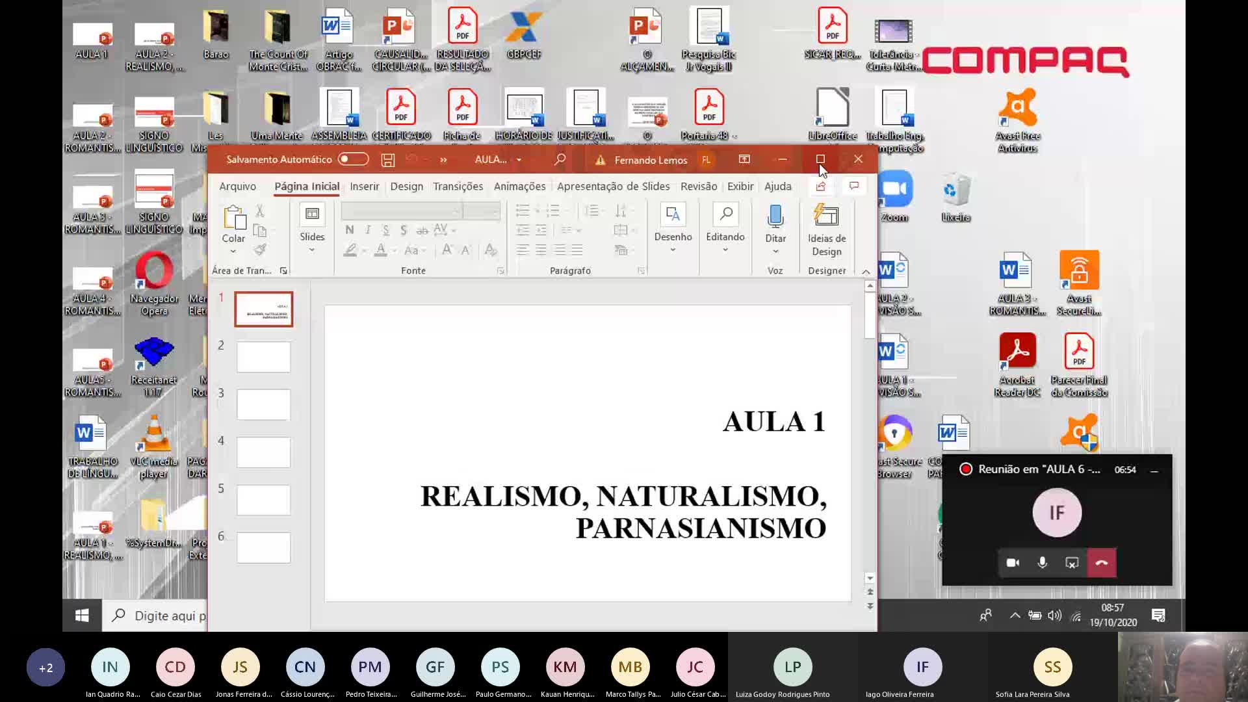1248x702 pixels.
Task: Collapse the ribbon with the chevron
Action: [866, 272]
